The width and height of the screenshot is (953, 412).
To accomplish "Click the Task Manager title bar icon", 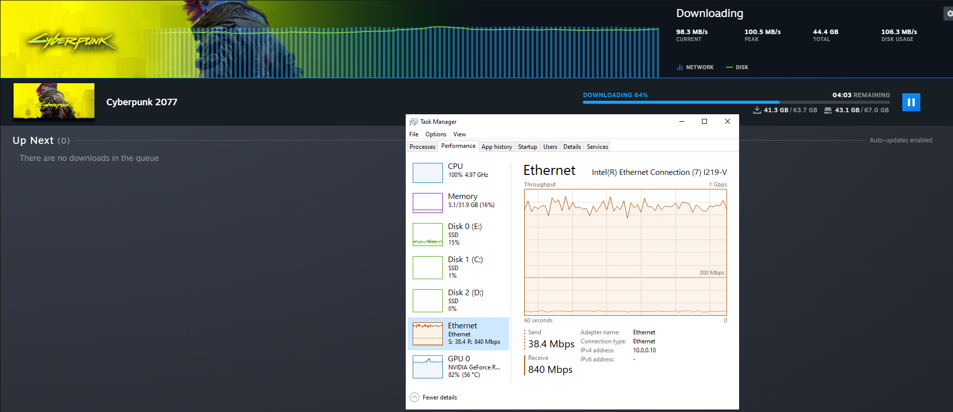I will click(414, 122).
